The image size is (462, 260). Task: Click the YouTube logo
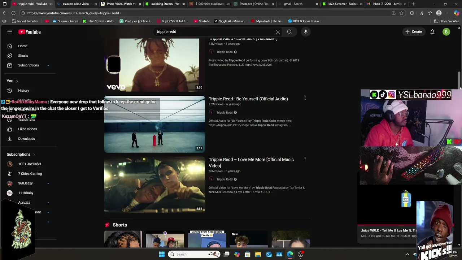tap(30, 32)
